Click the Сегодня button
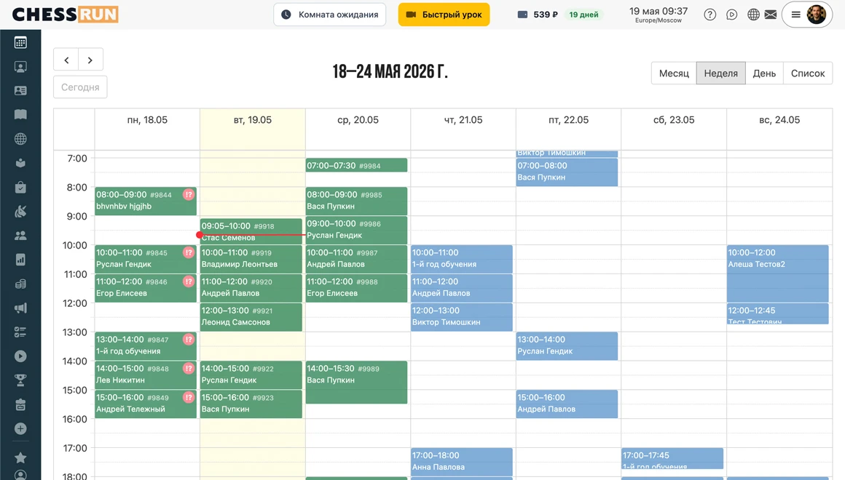The height and width of the screenshot is (480, 845). point(80,87)
